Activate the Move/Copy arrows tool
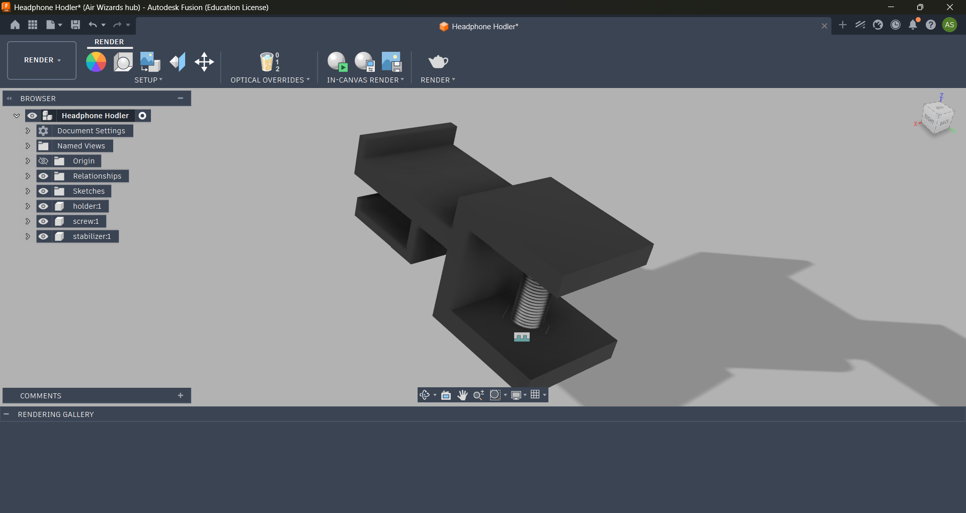The width and height of the screenshot is (966, 513). [204, 62]
